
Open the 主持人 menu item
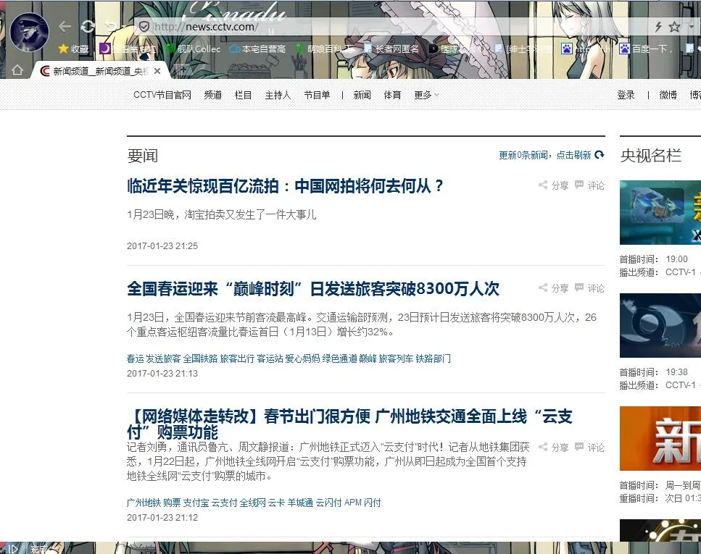coord(278,95)
